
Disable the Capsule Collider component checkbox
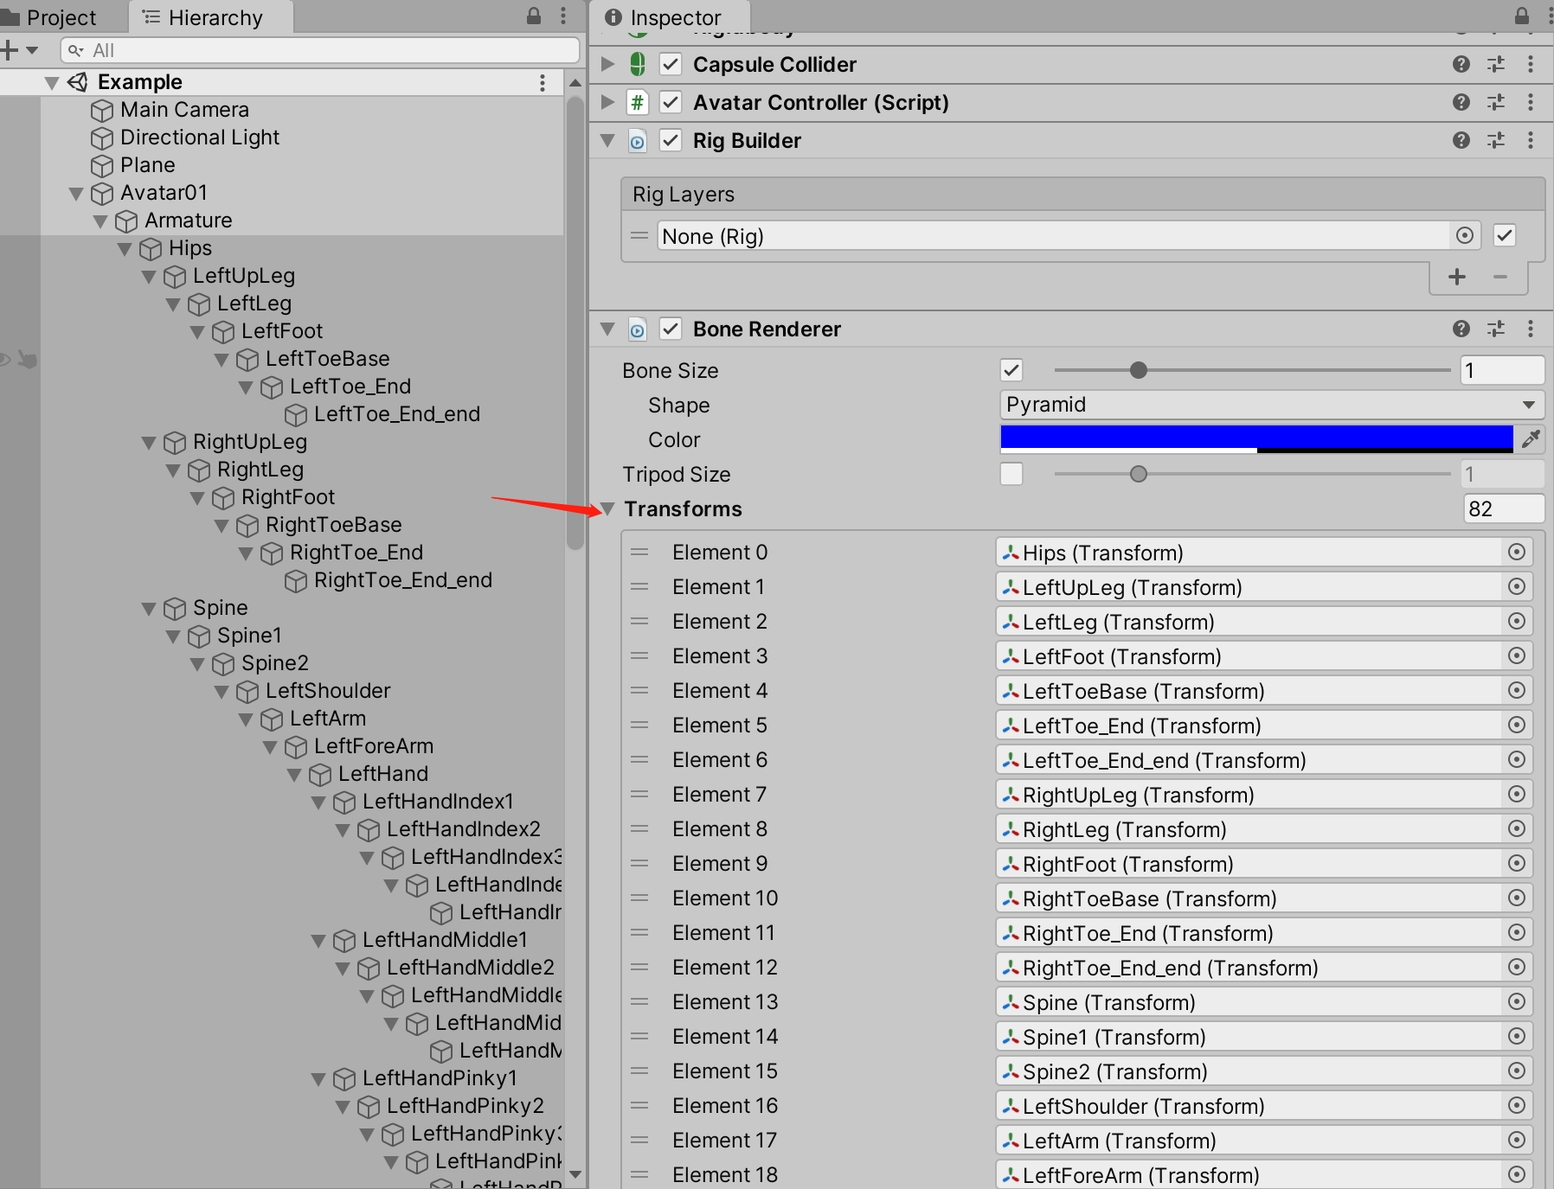coord(670,64)
